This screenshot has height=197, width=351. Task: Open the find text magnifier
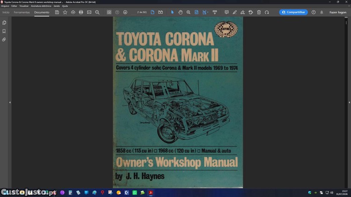[x=97, y=12]
